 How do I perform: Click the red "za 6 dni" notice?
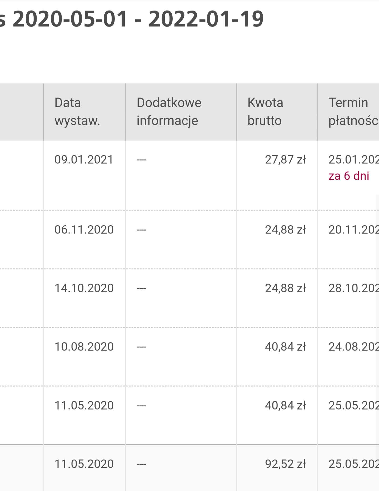(348, 176)
